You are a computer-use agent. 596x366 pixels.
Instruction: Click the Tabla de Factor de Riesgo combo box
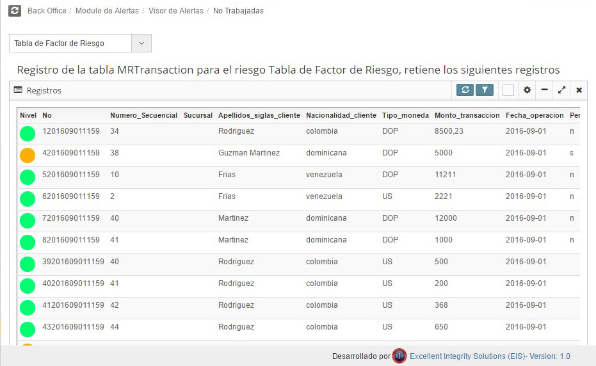[80, 44]
